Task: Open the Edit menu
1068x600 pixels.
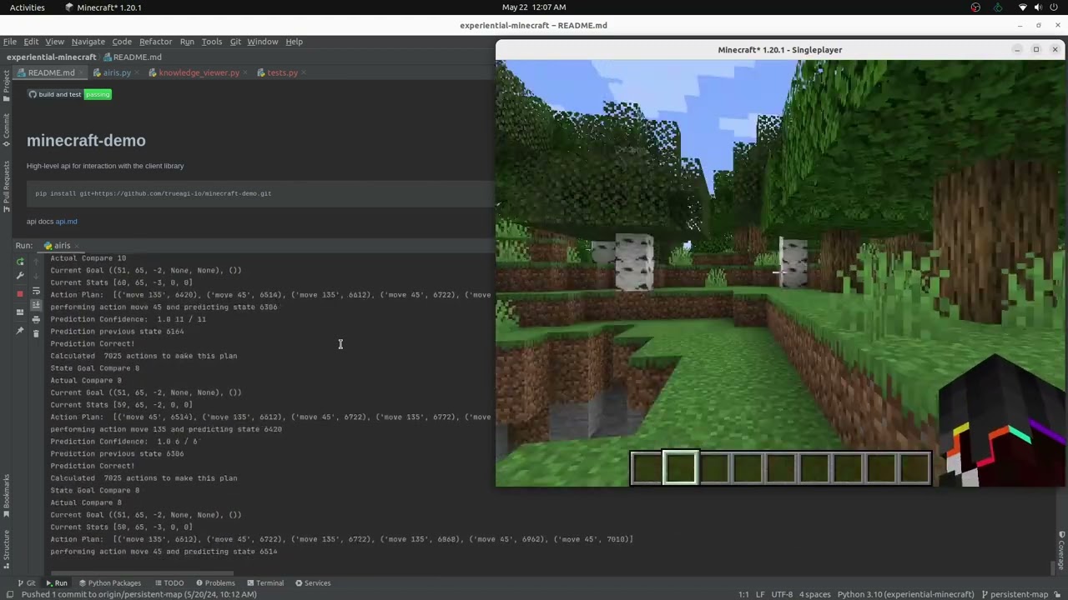Action: pyautogui.click(x=31, y=42)
